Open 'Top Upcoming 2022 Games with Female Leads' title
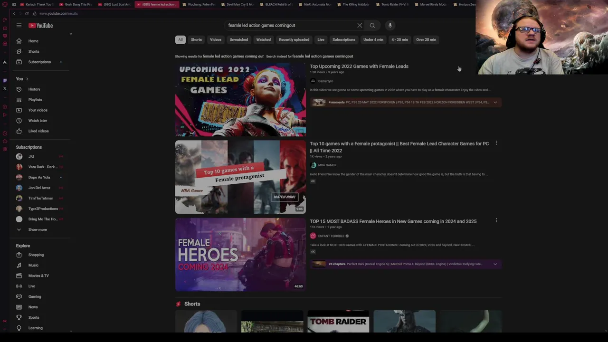This screenshot has height=342, width=608. click(x=359, y=66)
